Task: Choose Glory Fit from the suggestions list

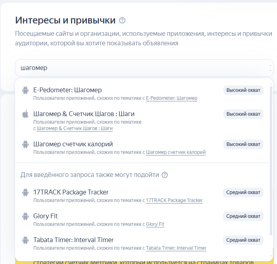Action: click(142, 220)
